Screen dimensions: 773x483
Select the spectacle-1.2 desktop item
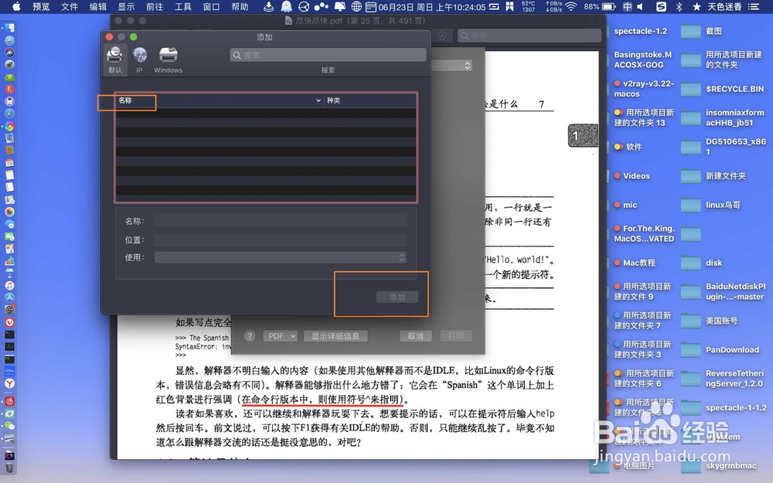[x=640, y=31]
